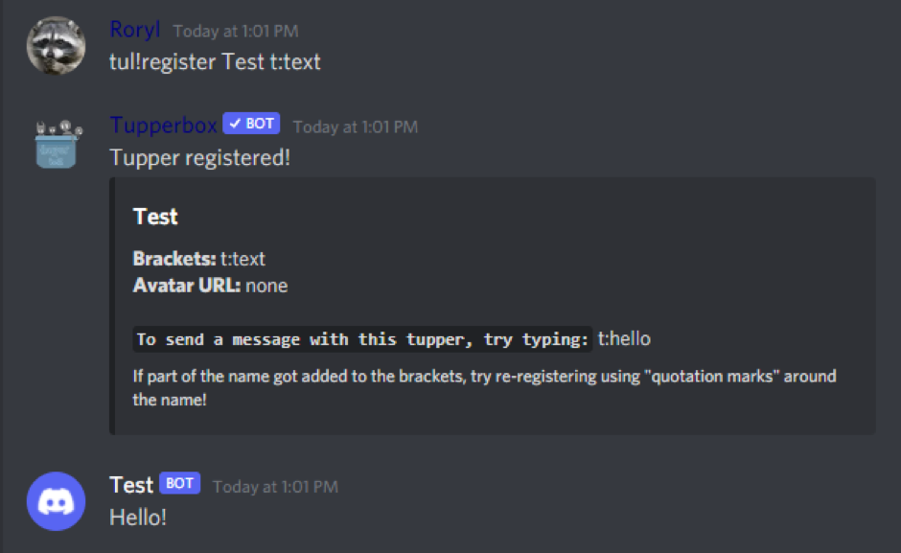Click the "Avatar URL:" field label
The image size is (901, 553).
[x=186, y=286]
